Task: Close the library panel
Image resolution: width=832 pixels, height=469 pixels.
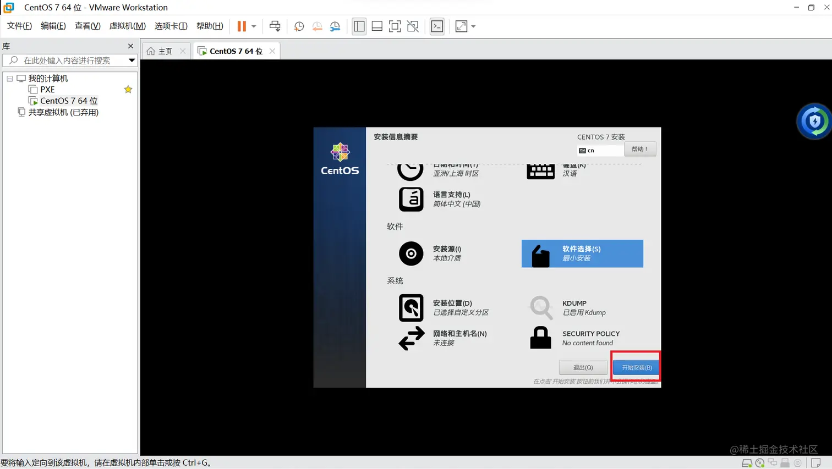Action: click(x=130, y=46)
